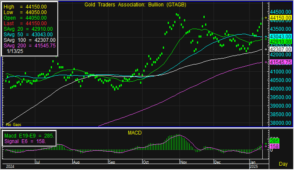Click the green 285 MACD value tag

(x=274, y=141)
